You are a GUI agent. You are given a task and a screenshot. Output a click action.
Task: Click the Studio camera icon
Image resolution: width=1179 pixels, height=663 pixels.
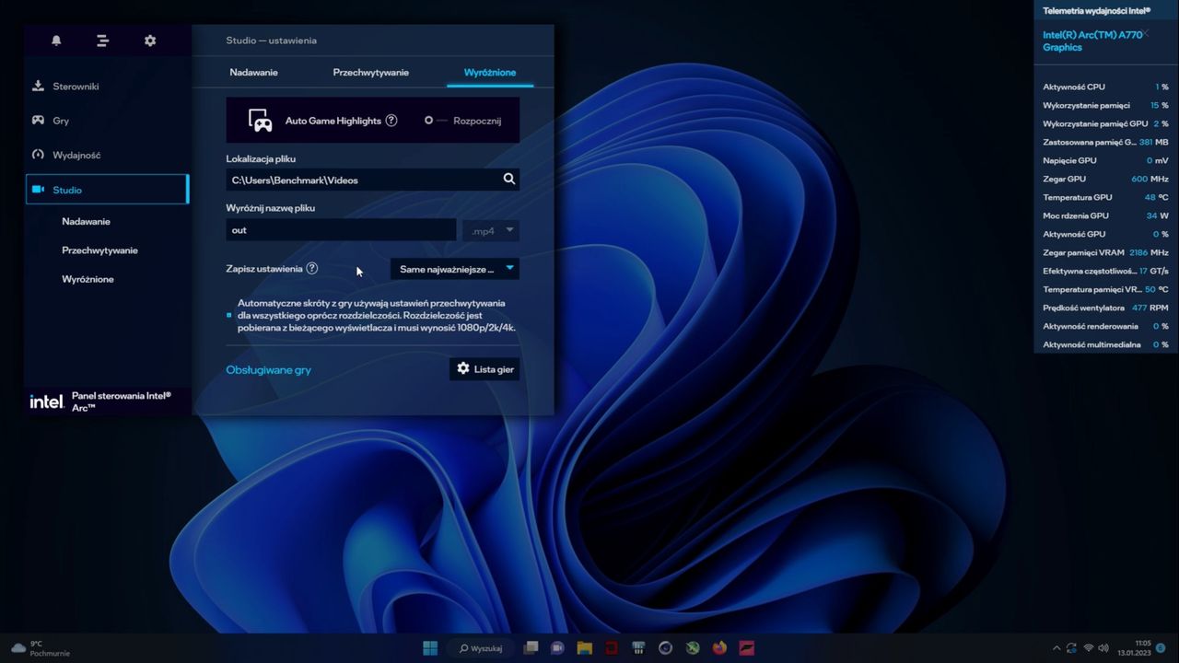point(38,189)
